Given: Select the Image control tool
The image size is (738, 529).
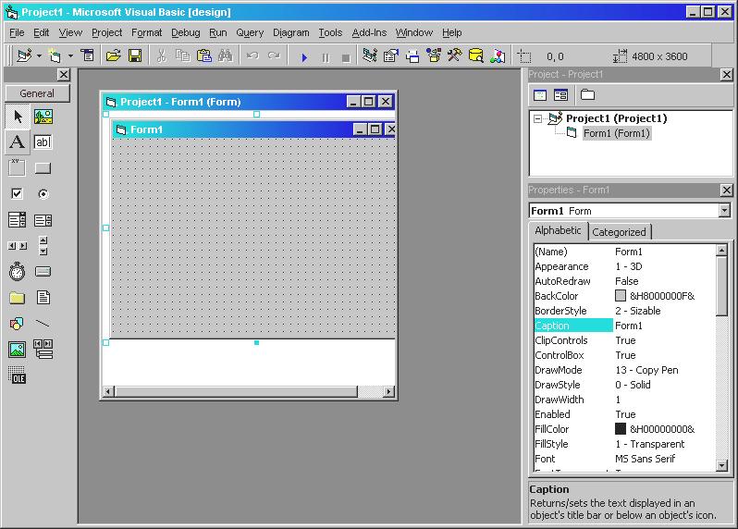Looking at the screenshot, I should tap(18, 349).
